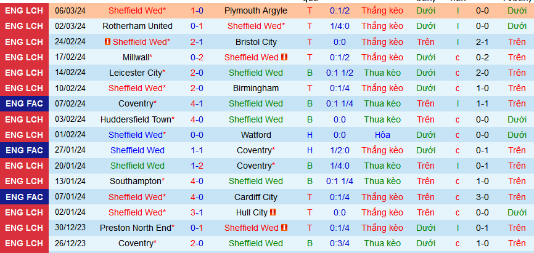Open the 3-1 score against Hull City
Image resolution: width=534 pixels, height=253 pixels.
(x=197, y=212)
